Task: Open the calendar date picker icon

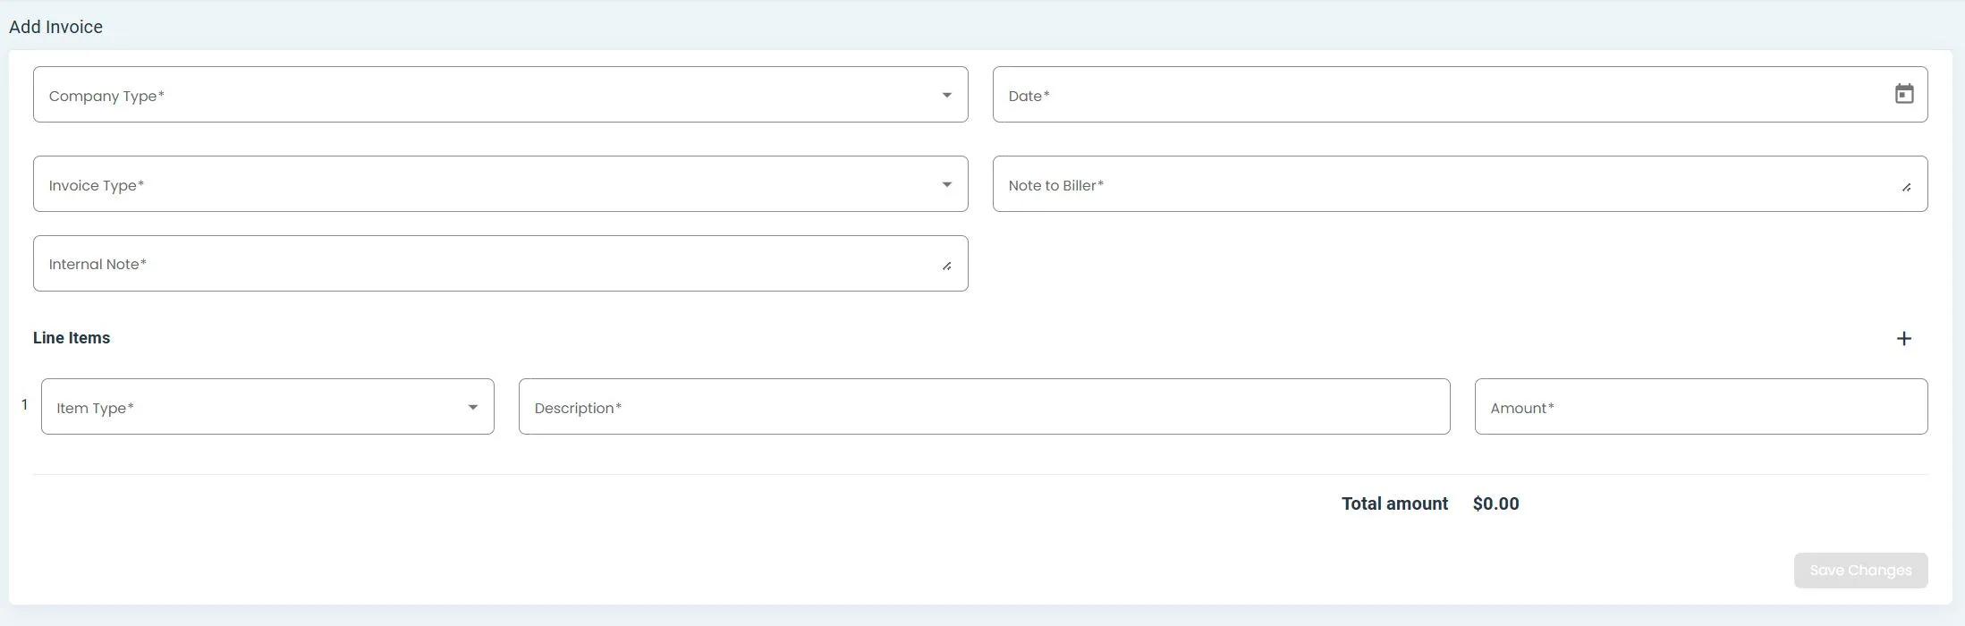Action: [x=1904, y=94]
